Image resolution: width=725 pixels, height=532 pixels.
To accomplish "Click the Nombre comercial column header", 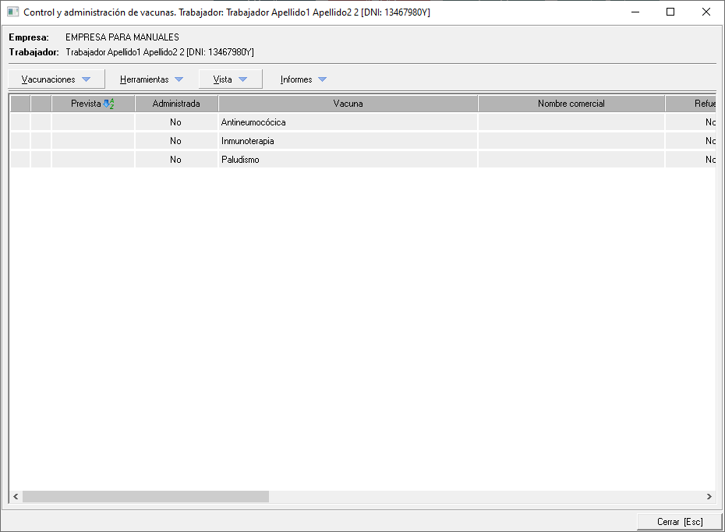I will [571, 104].
